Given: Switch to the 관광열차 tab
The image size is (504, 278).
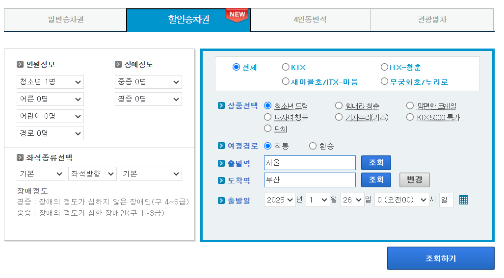Looking at the screenshot, I should point(432,20).
